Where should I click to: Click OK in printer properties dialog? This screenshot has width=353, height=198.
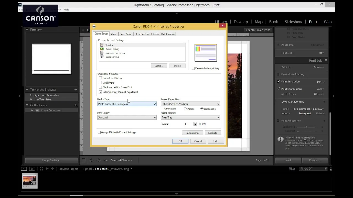[180, 141]
